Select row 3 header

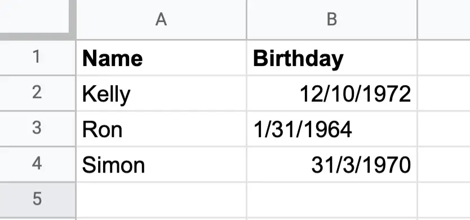point(37,129)
